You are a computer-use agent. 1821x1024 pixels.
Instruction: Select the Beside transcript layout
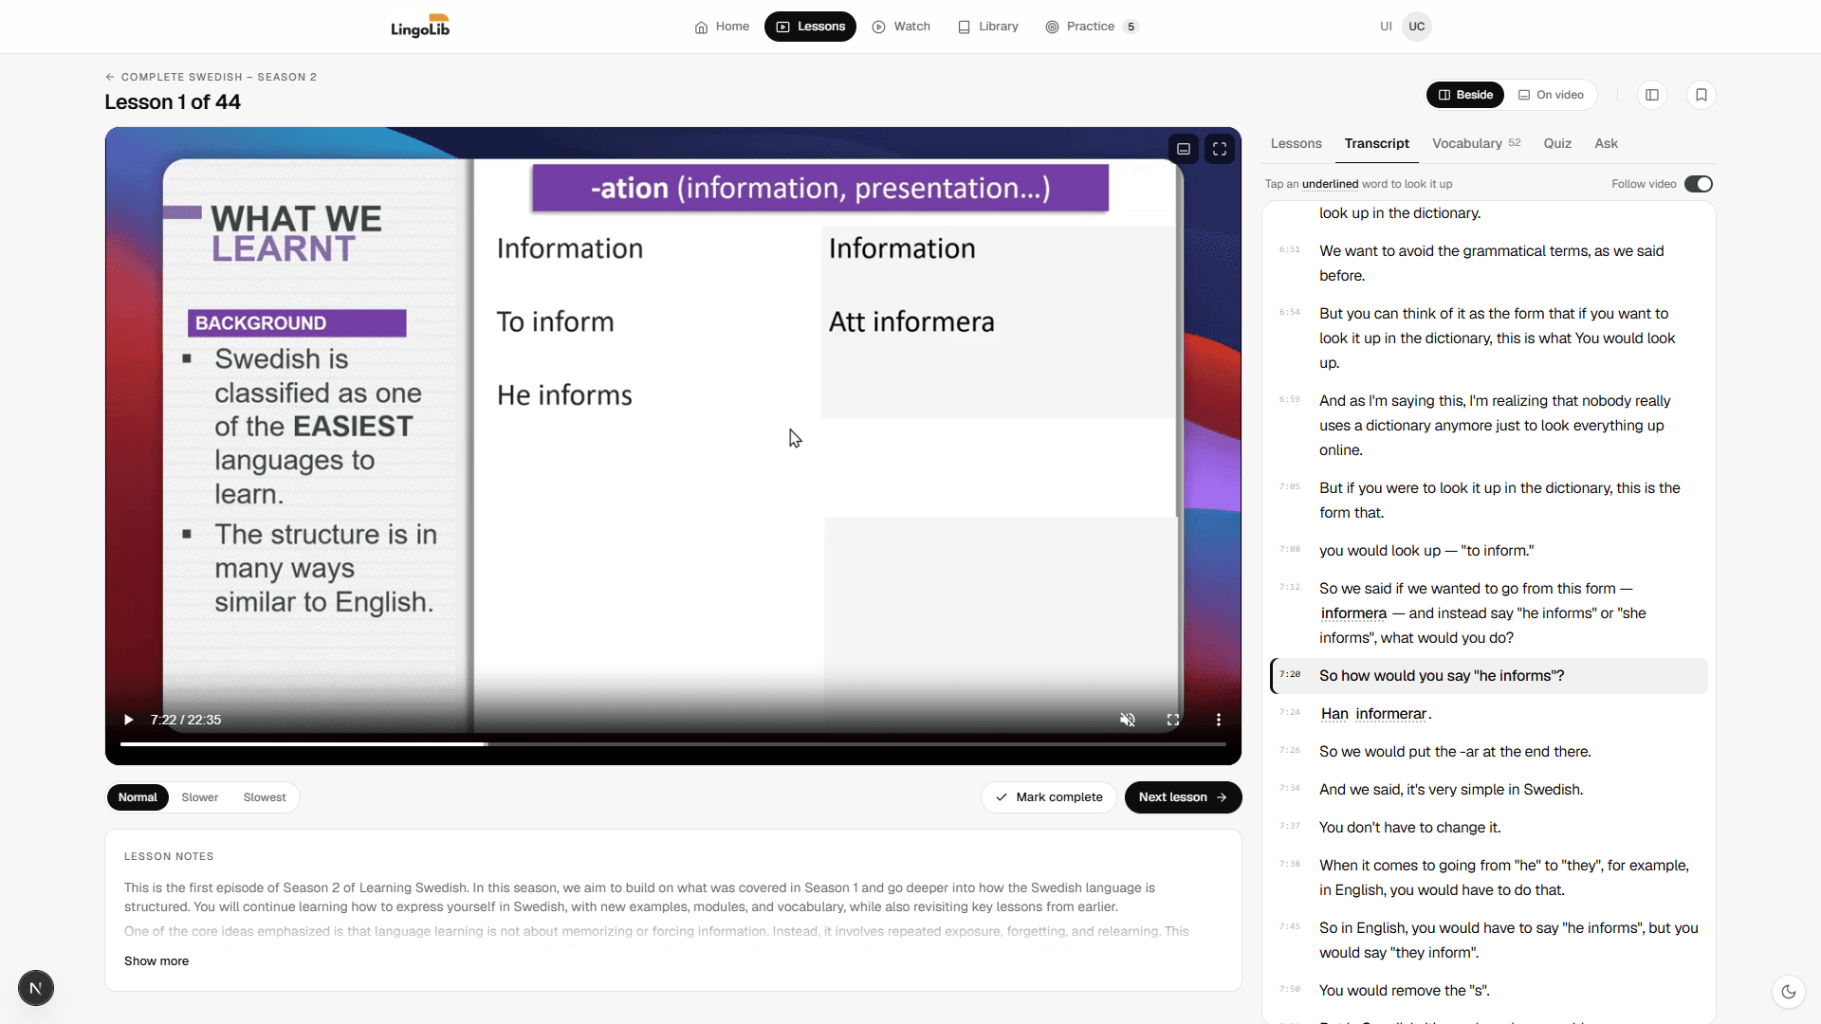(1465, 95)
